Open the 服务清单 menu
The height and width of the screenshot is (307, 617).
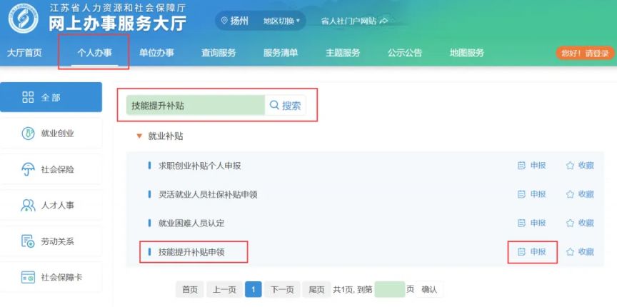pyautogui.click(x=281, y=53)
